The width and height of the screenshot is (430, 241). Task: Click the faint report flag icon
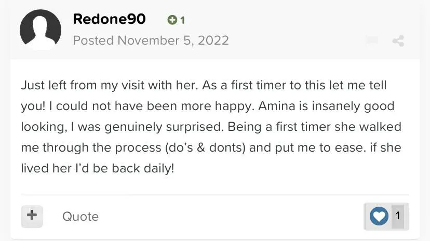click(x=371, y=41)
